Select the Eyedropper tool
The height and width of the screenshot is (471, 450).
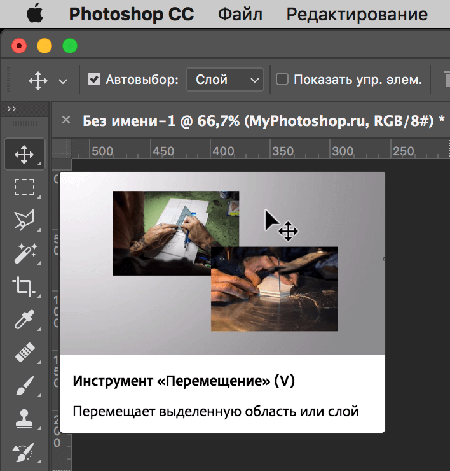pyautogui.click(x=24, y=320)
